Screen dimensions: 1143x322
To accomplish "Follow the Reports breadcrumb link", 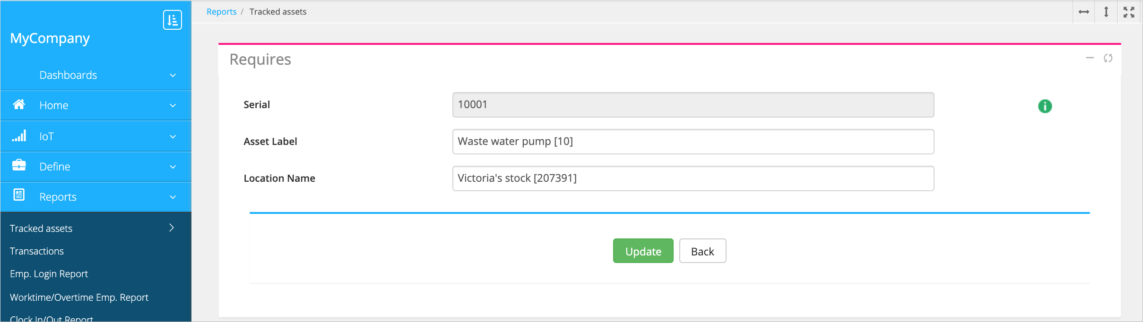I will pyautogui.click(x=221, y=12).
